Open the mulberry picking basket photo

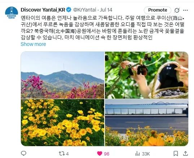pos(147,75)
